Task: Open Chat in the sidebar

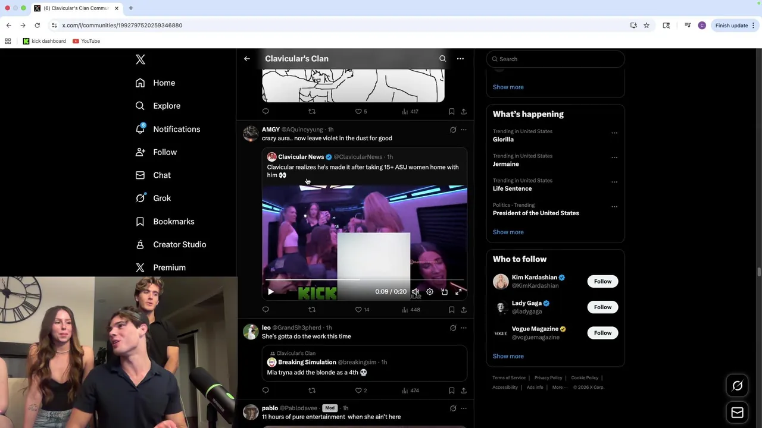Action: point(153,175)
